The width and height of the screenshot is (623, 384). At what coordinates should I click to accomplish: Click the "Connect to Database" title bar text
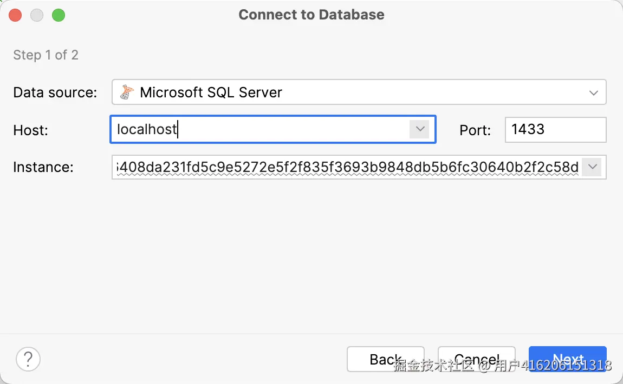[x=311, y=15]
